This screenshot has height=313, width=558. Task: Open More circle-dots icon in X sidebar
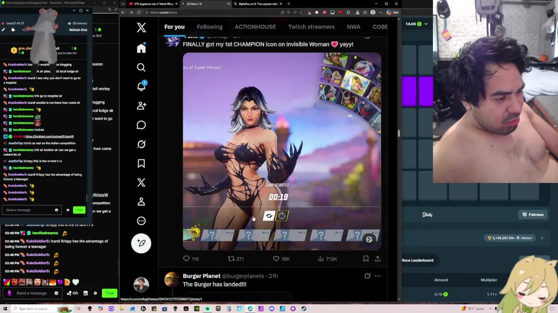tap(141, 221)
